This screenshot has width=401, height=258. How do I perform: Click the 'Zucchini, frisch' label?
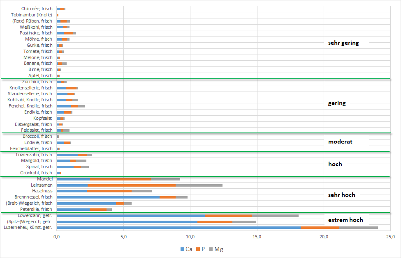coord(37,82)
